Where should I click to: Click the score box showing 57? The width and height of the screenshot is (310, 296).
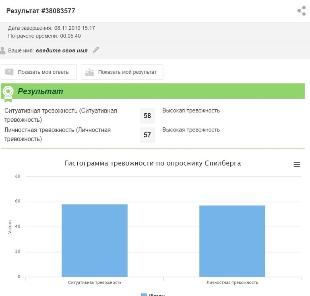tap(147, 135)
